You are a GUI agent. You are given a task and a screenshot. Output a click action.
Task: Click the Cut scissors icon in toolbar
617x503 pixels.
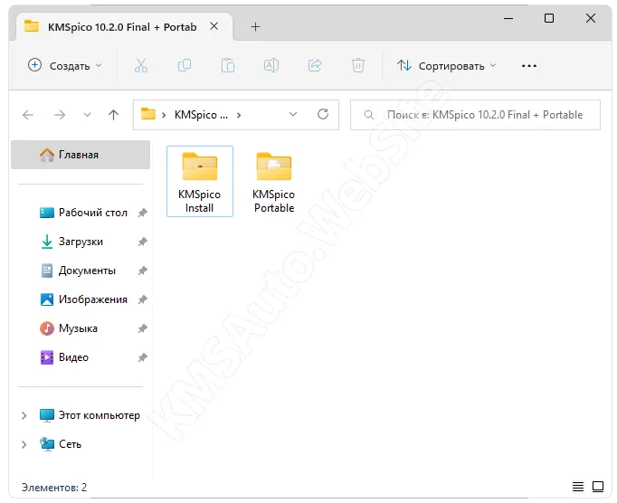[140, 65]
